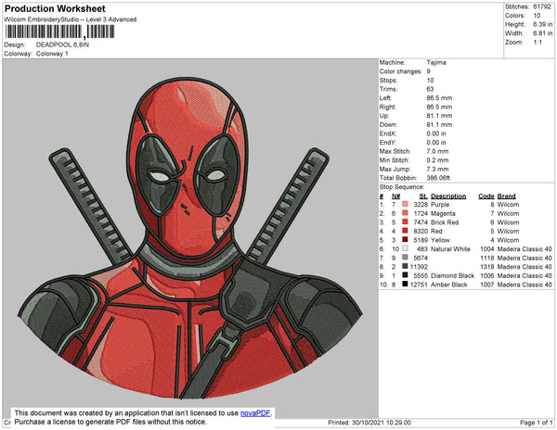This screenshot has width=557, height=430.
Task: Click the Amber Black thread swatch
Action: [405, 285]
